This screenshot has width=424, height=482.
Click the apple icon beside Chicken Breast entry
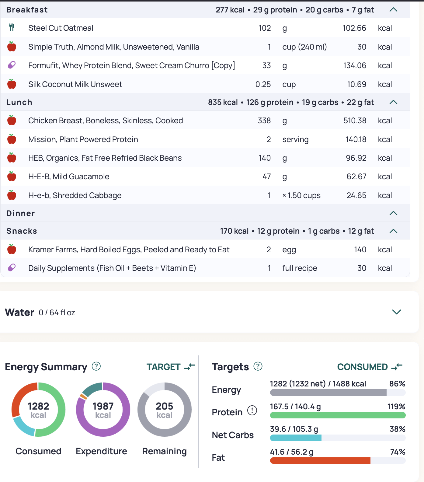coord(12,120)
